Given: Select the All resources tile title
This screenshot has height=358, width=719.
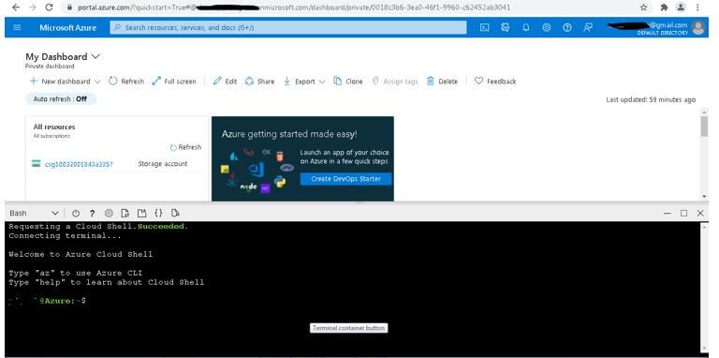Looking at the screenshot, I should (x=54, y=127).
